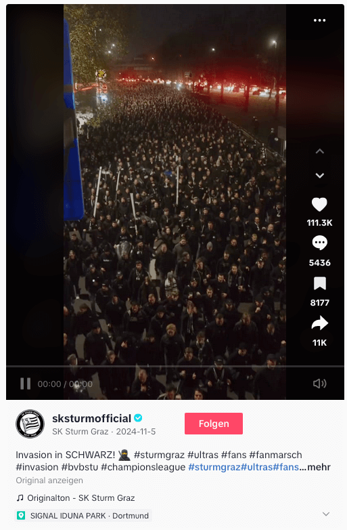The height and width of the screenshot is (530, 347).
Task: Share the video with arrow icon
Action: pos(319,323)
